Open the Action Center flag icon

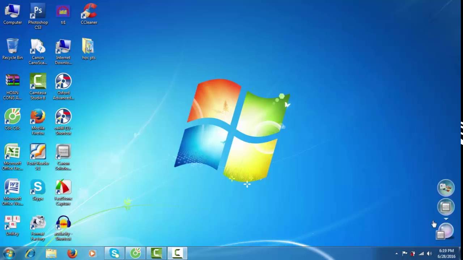[x=405, y=253]
